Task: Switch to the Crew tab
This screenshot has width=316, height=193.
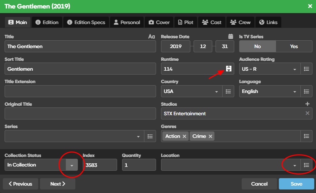Action: tap(240, 22)
